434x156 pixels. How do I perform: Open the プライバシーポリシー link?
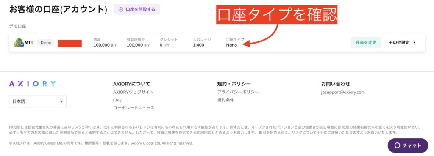238,92
